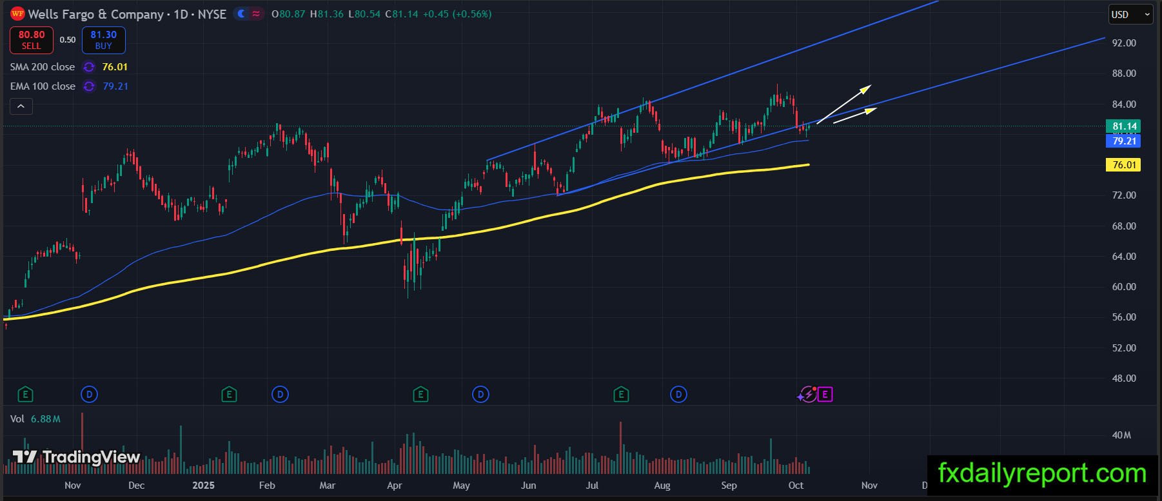Click the 92.00 price axis label
This screenshot has height=501, width=1162.
1125,43
